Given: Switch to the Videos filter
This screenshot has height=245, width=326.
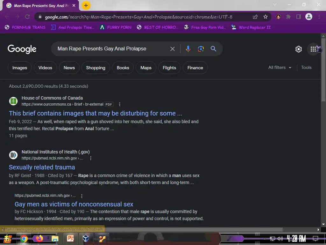Looking at the screenshot, I should 45,68.
